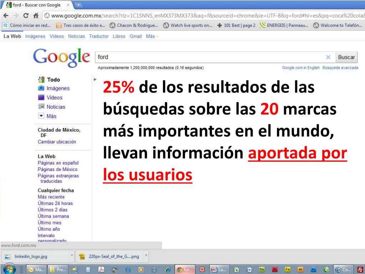Image resolution: width=365 pixels, height=274 pixels.
Task: Choose 'Más reciente' date filter
Action: click(51, 197)
